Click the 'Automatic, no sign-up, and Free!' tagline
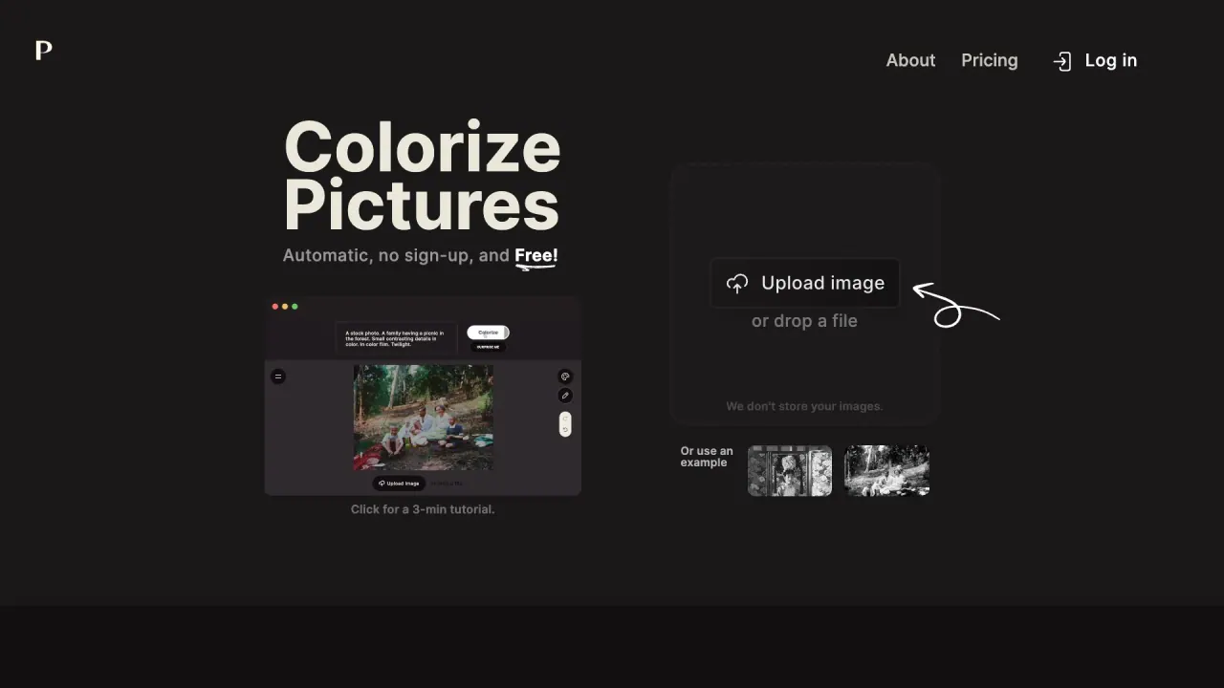The width and height of the screenshot is (1224, 688). coord(421,256)
